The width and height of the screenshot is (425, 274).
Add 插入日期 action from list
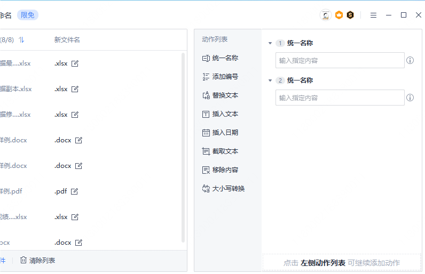(x=220, y=133)
